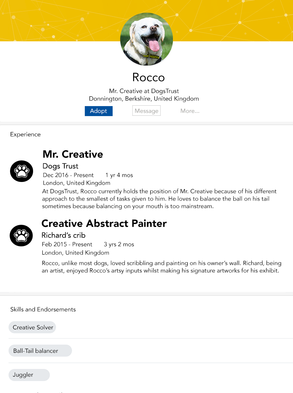Click the Mr. Creative at DogsTrust headline
Screen dimensions: 293x393
click(144, 91)
